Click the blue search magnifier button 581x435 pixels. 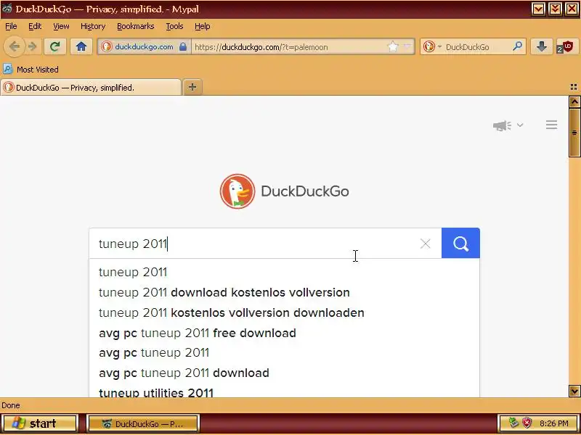click(x=460, y=243)
